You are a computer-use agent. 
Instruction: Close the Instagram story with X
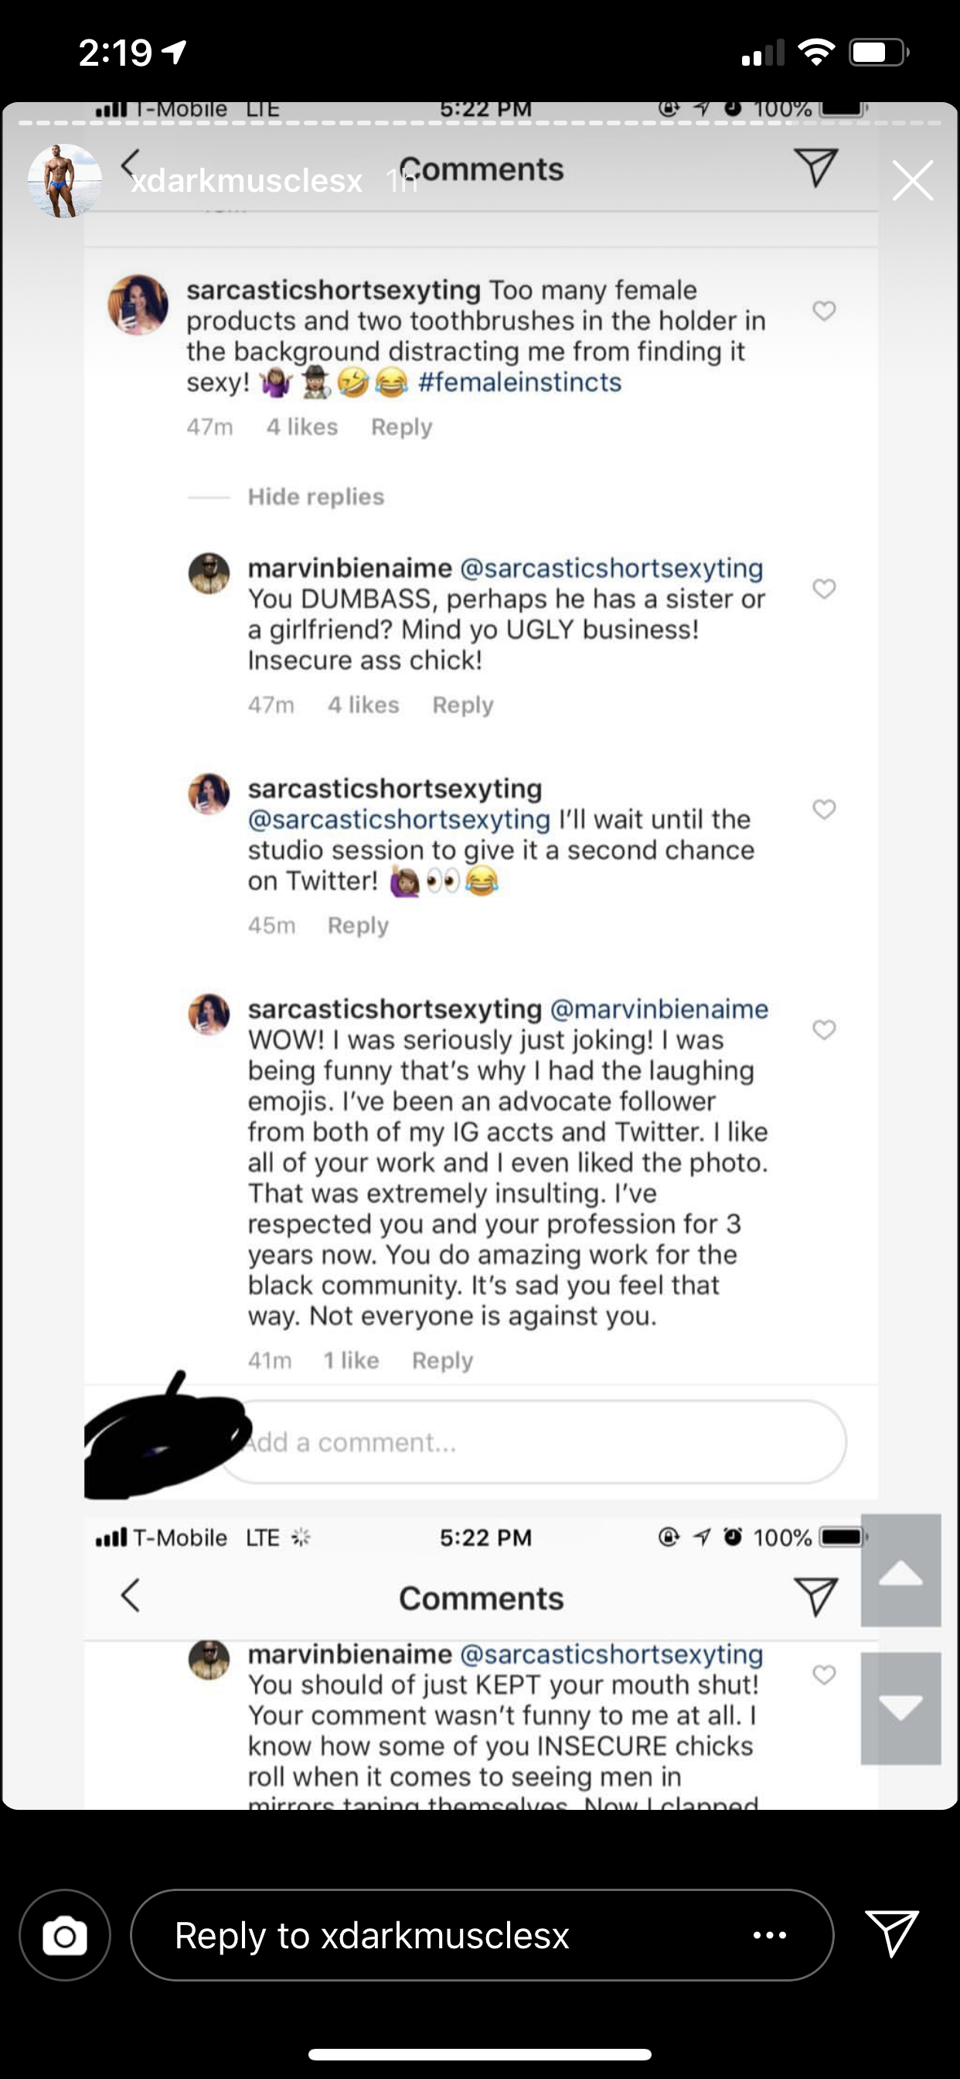click(x=912, y=179)
